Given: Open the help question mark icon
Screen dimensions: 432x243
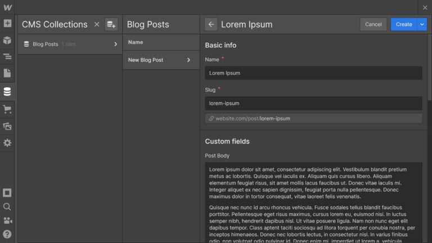Looking at the screenshot, I should [7, 234].
